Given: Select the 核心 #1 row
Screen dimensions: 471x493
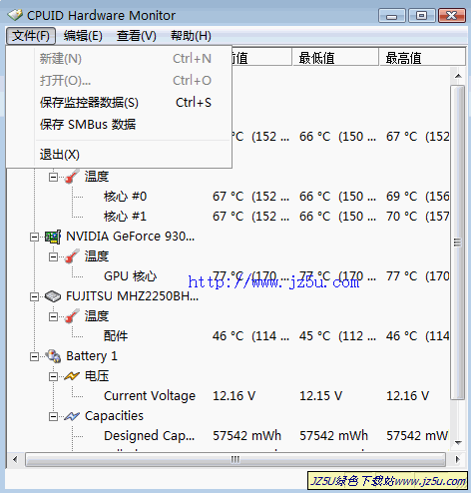Looking at the screenshot, I should (x=125, y=217).
